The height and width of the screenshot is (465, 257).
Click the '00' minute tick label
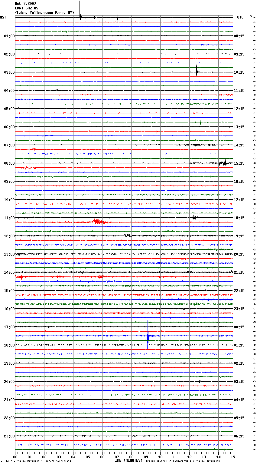[15, 457]
